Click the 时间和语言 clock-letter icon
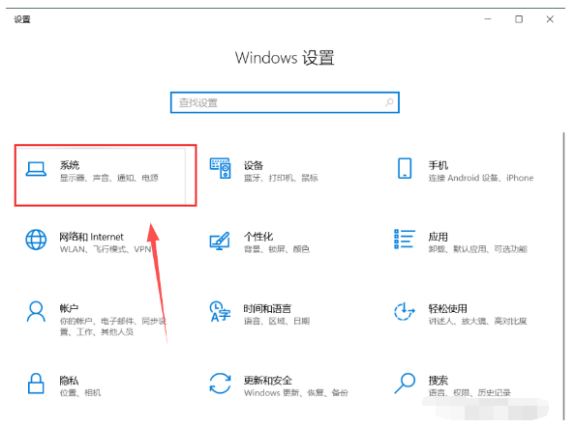The image size is (575, 427). click(x=220, y=311)
